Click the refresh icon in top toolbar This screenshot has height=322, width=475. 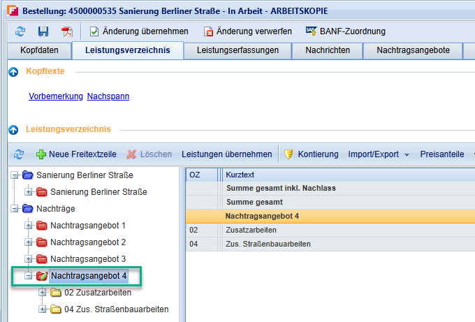pos(20,31)
